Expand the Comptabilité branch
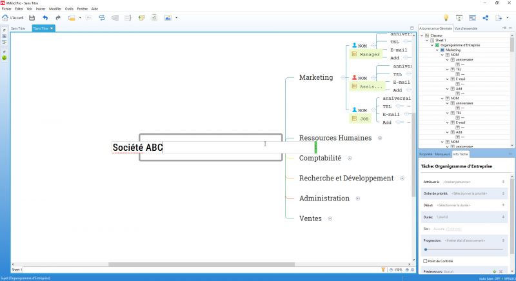Screen dimensions: 516x281 pos(350,158)
